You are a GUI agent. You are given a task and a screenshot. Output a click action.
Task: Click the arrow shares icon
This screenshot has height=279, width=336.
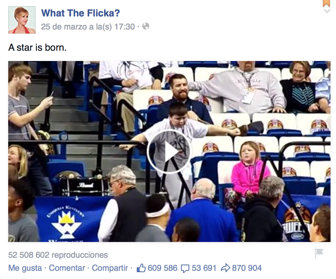click(x=226, y=268)
